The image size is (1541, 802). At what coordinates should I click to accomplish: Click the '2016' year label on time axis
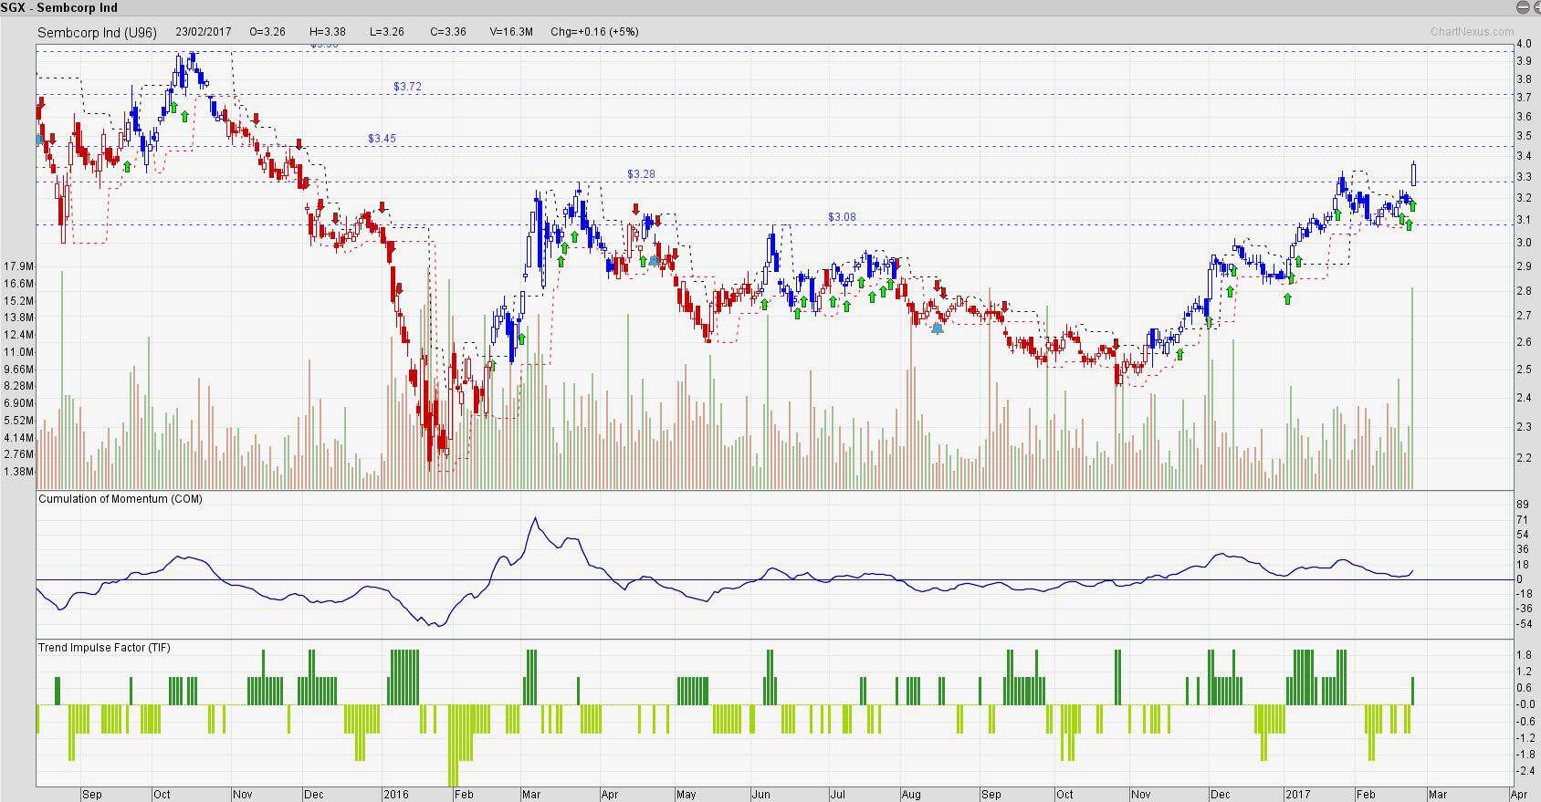coord(396,795)
